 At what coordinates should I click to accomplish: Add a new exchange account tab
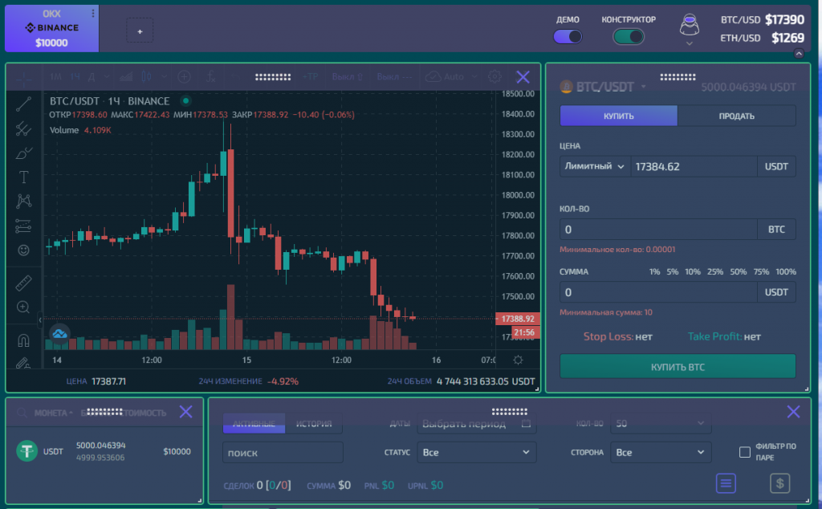click(x=140, y=31)
